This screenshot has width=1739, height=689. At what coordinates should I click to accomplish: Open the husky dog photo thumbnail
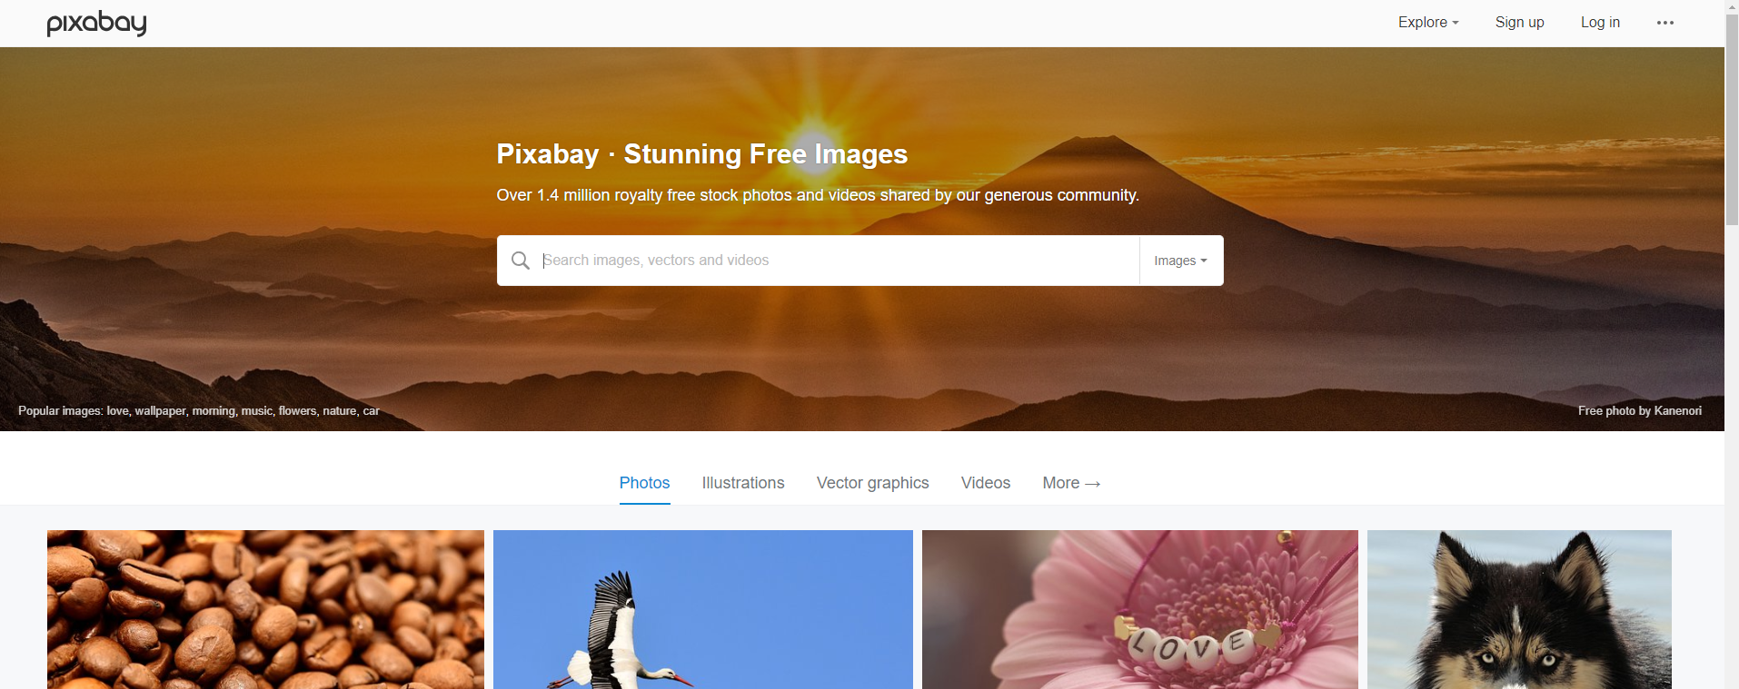[x=1519, y=609]
